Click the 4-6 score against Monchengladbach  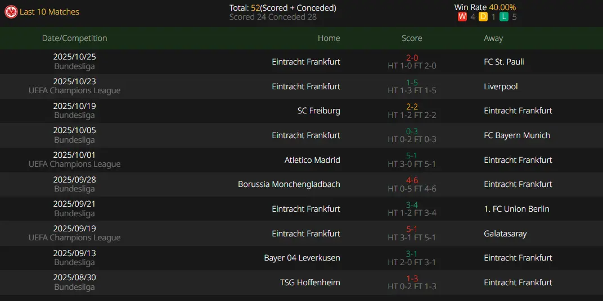point(412,180)
